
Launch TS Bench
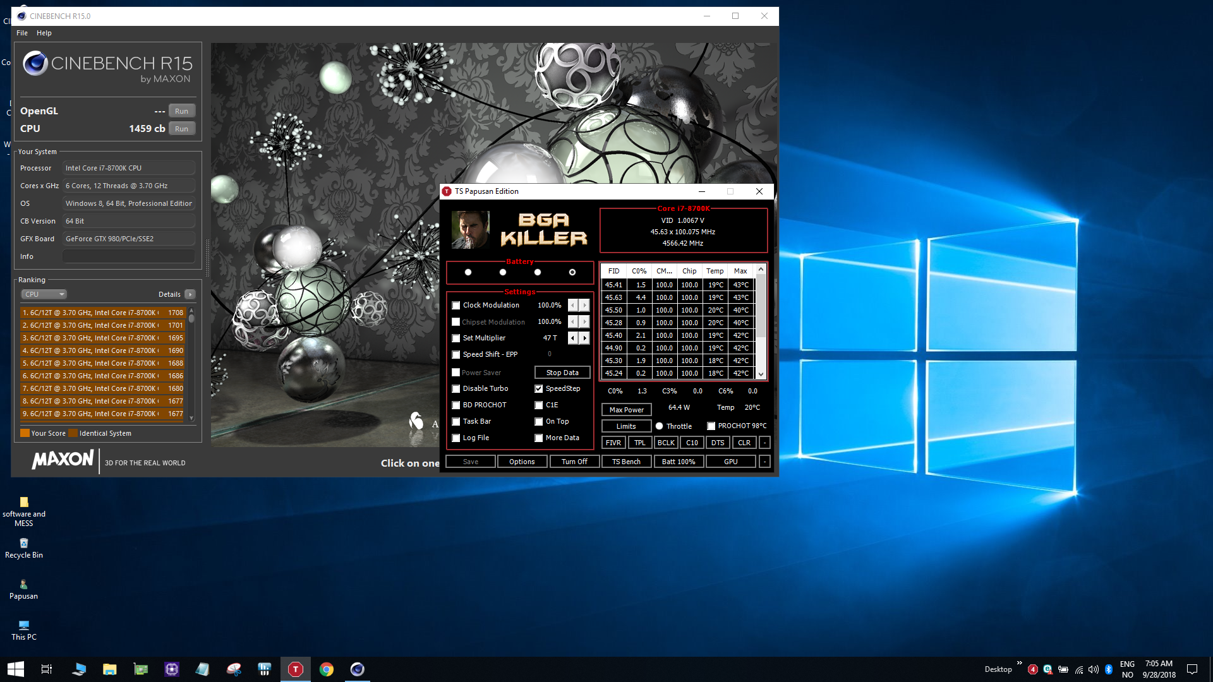click(x=626, y=462)
